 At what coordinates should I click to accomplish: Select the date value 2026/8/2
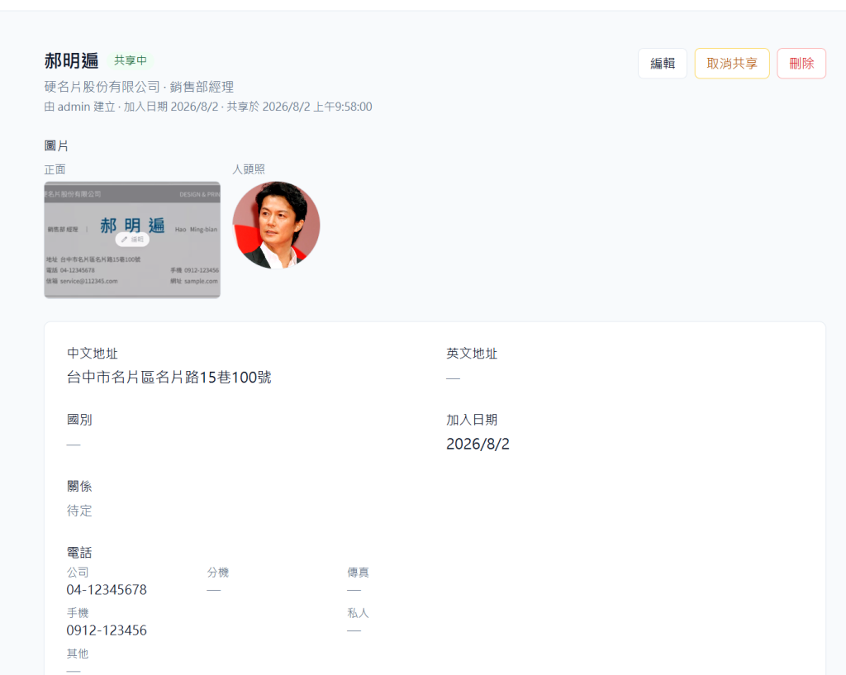478,444
